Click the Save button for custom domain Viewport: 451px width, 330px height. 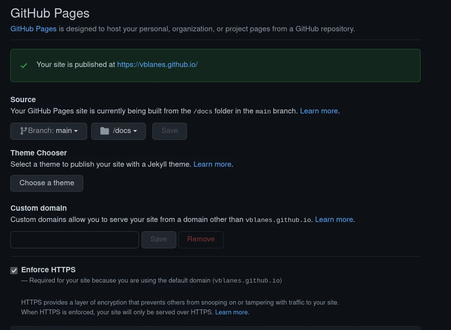159,240
